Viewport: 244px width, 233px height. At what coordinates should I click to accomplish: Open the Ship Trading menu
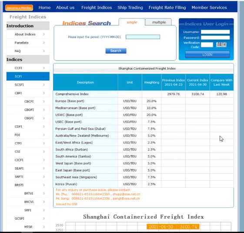130,7
